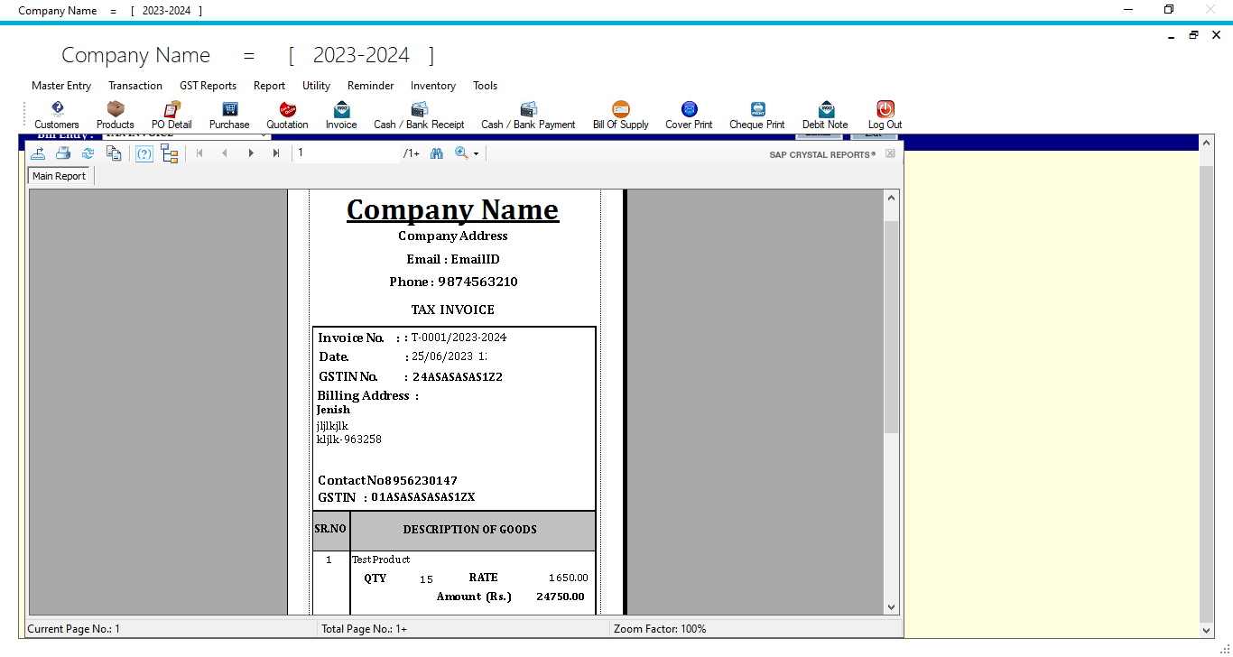1233x657 pixels.
Task: Click the page number input field
Action: (x=343, y=153)
